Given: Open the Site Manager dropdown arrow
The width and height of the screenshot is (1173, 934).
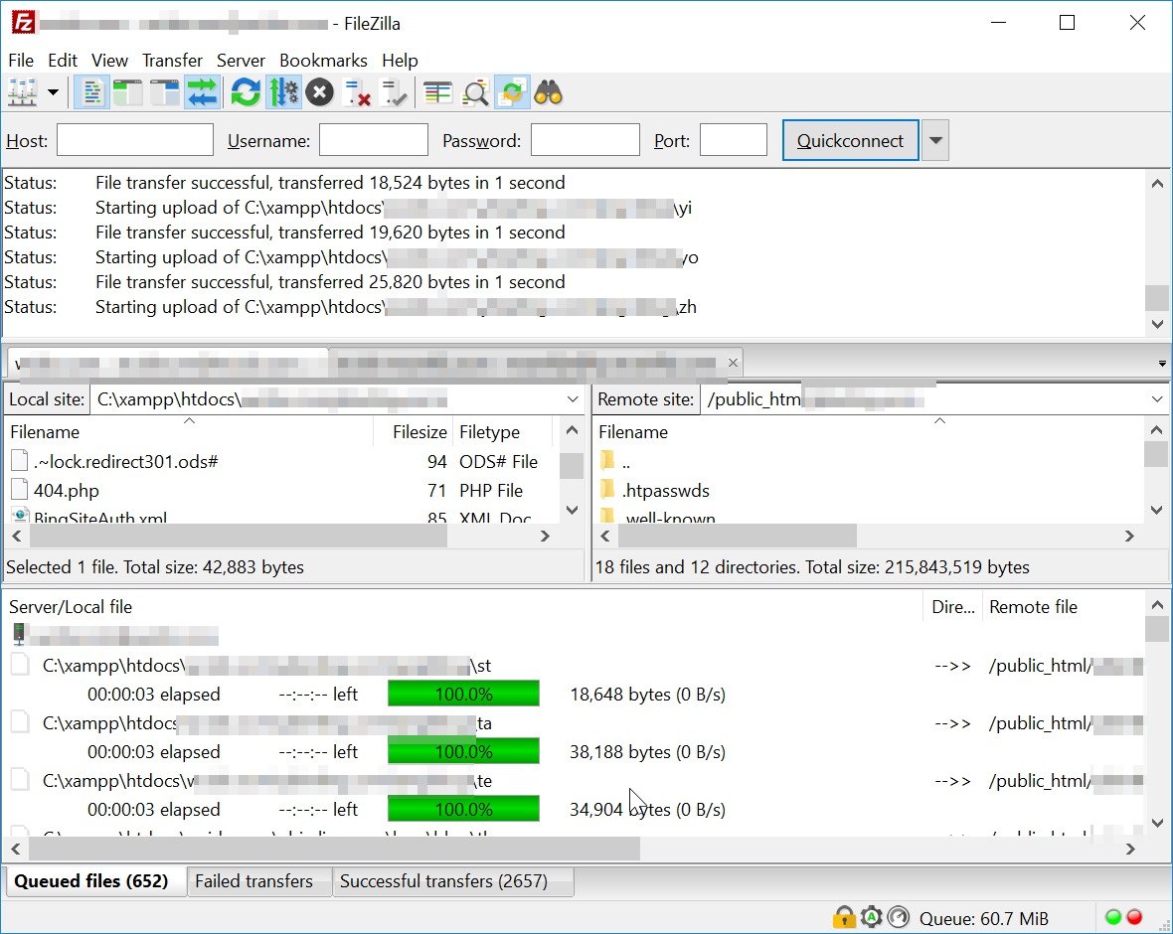Looking at the screenshot, I should coord(53,93).
